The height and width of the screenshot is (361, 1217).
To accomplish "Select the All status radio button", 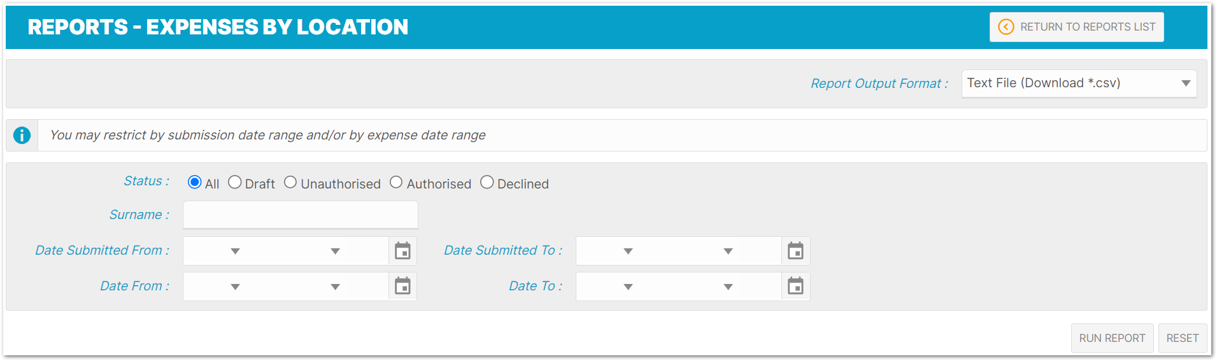I will coord(195,183).
